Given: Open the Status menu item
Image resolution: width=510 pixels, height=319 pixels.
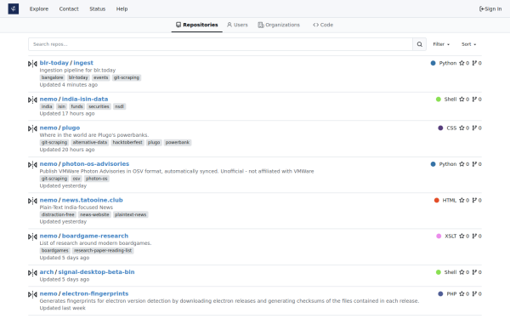Looking at the screenshot, I should coord(98,9).
